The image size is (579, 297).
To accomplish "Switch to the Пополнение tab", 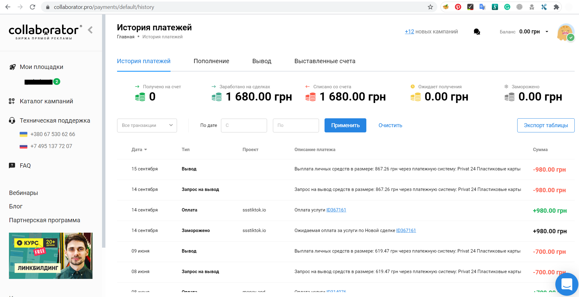I will [x=211, y=61].
